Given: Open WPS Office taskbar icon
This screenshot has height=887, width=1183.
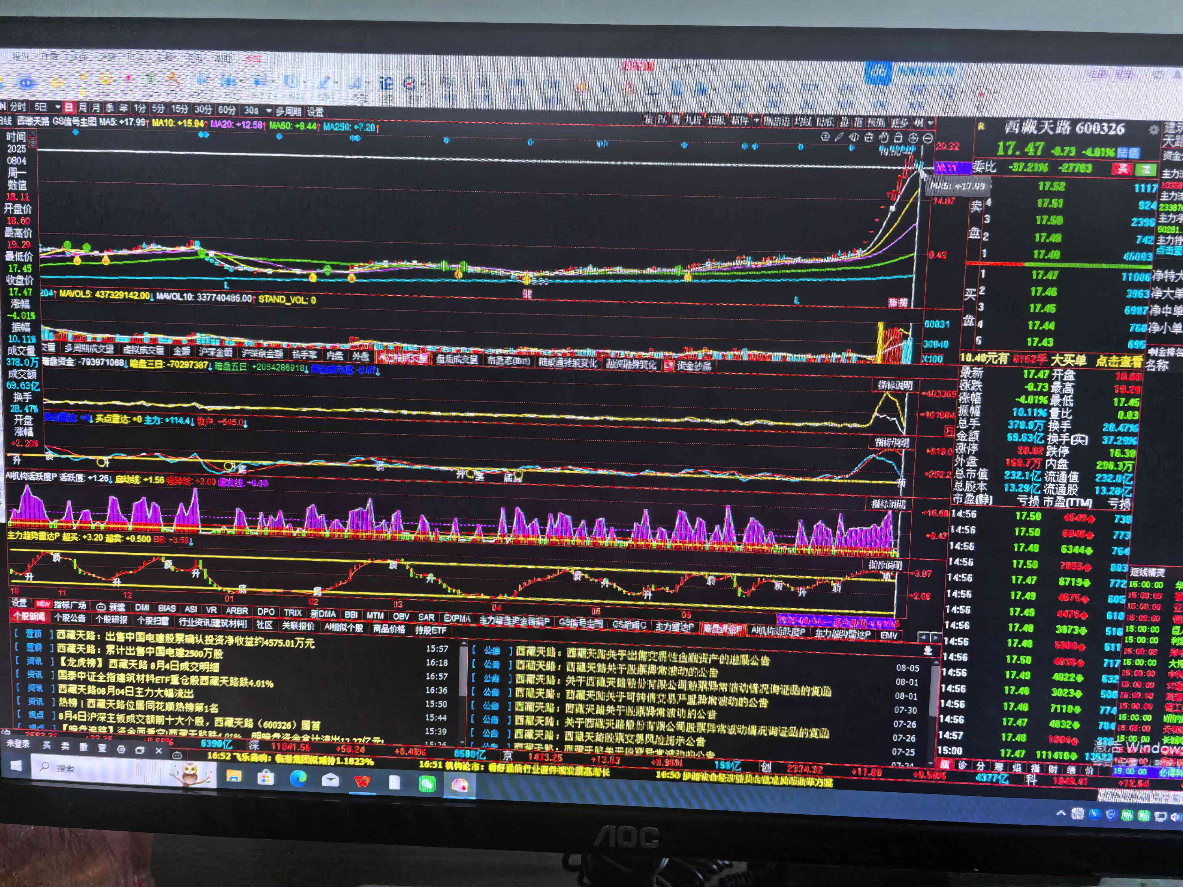Looking at the screenshot, I should click(x=362, y=782).
